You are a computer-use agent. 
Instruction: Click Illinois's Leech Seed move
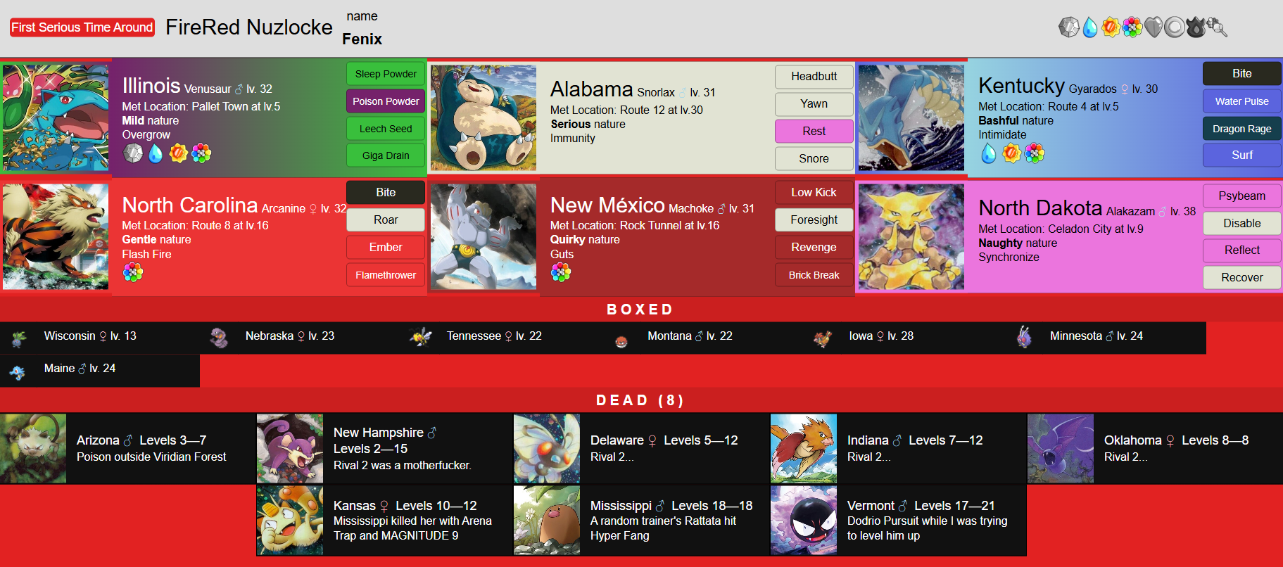[x=386, y=129]
